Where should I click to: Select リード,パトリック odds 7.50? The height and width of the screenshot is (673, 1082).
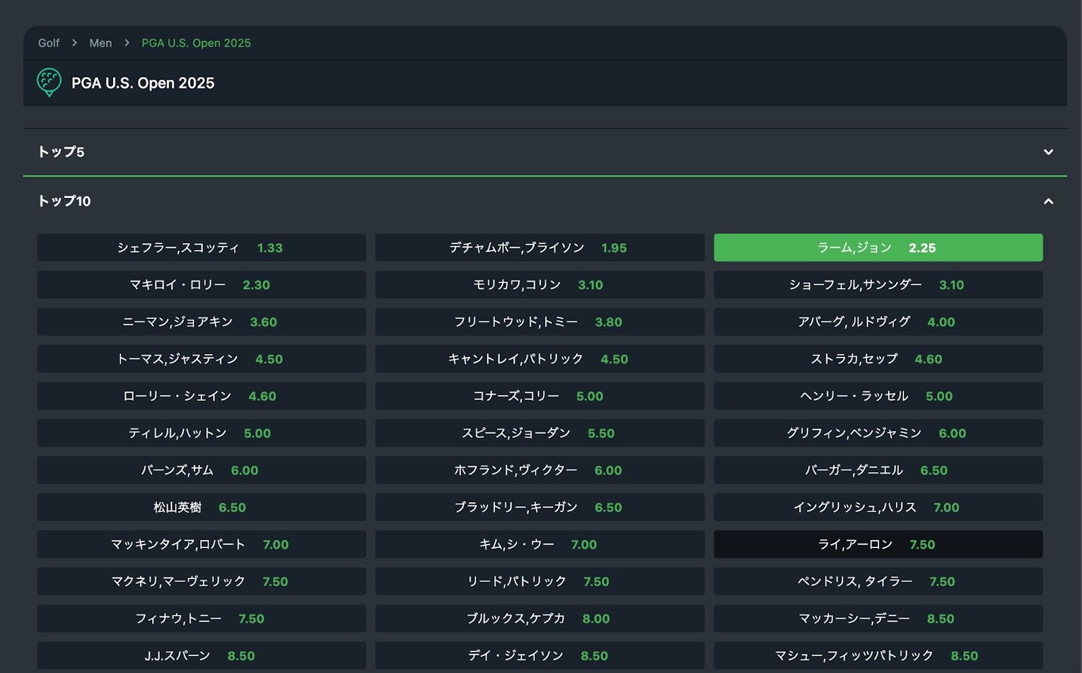click(540, 582)
